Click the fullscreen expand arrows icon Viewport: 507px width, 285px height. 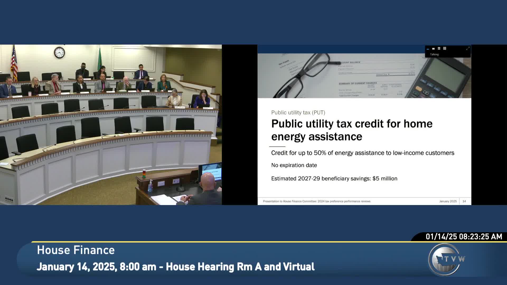tap(468, 48)
